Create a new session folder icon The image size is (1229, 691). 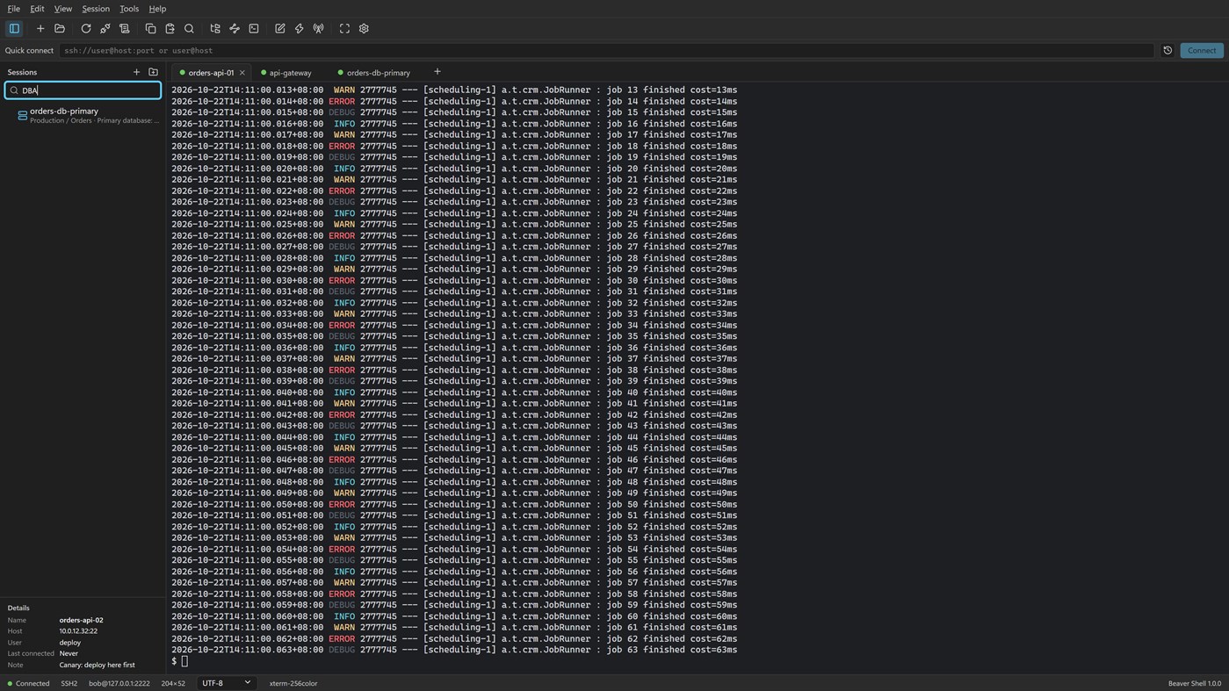(153, 72)
